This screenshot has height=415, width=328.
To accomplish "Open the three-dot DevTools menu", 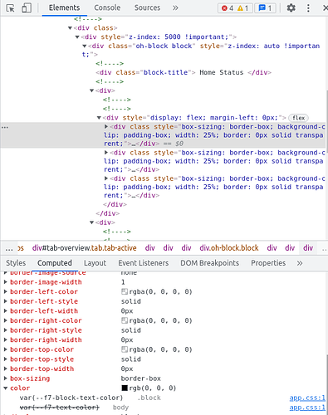I will [x=308, y=7].
